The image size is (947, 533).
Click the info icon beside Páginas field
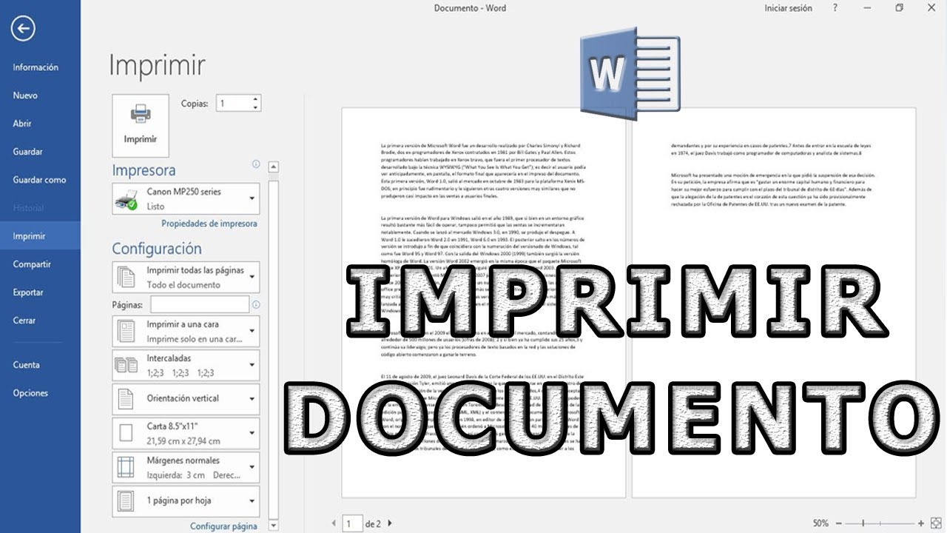[256, 304]
